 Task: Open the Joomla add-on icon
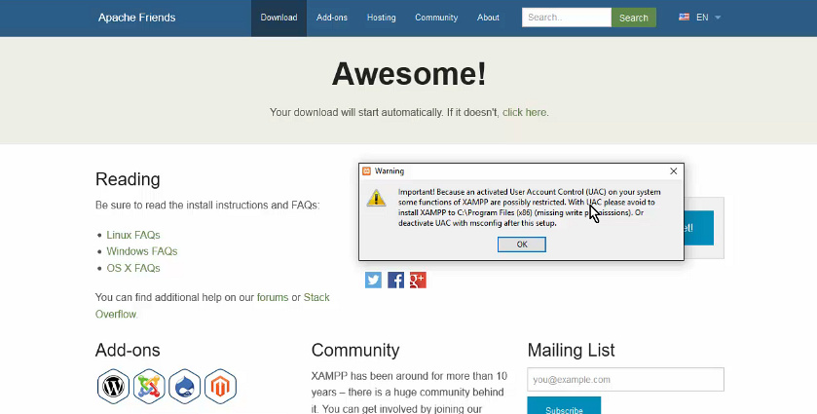(x=149, y=387)
